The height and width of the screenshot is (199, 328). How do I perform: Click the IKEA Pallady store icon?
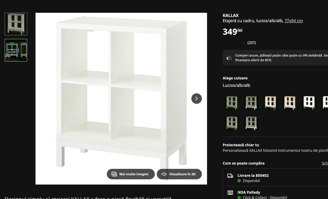click(230, 192)
